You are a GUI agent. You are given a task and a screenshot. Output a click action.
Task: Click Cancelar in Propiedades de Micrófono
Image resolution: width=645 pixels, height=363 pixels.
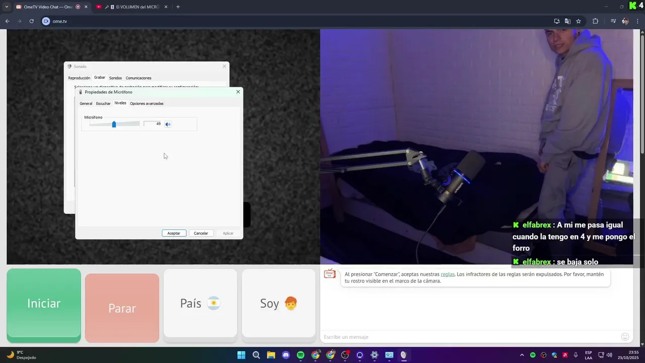point(201,233)
